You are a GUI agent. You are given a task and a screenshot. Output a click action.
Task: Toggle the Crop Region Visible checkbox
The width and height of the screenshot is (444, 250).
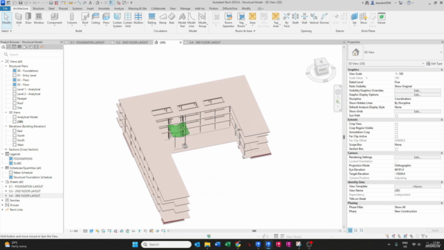click(396, 128)
